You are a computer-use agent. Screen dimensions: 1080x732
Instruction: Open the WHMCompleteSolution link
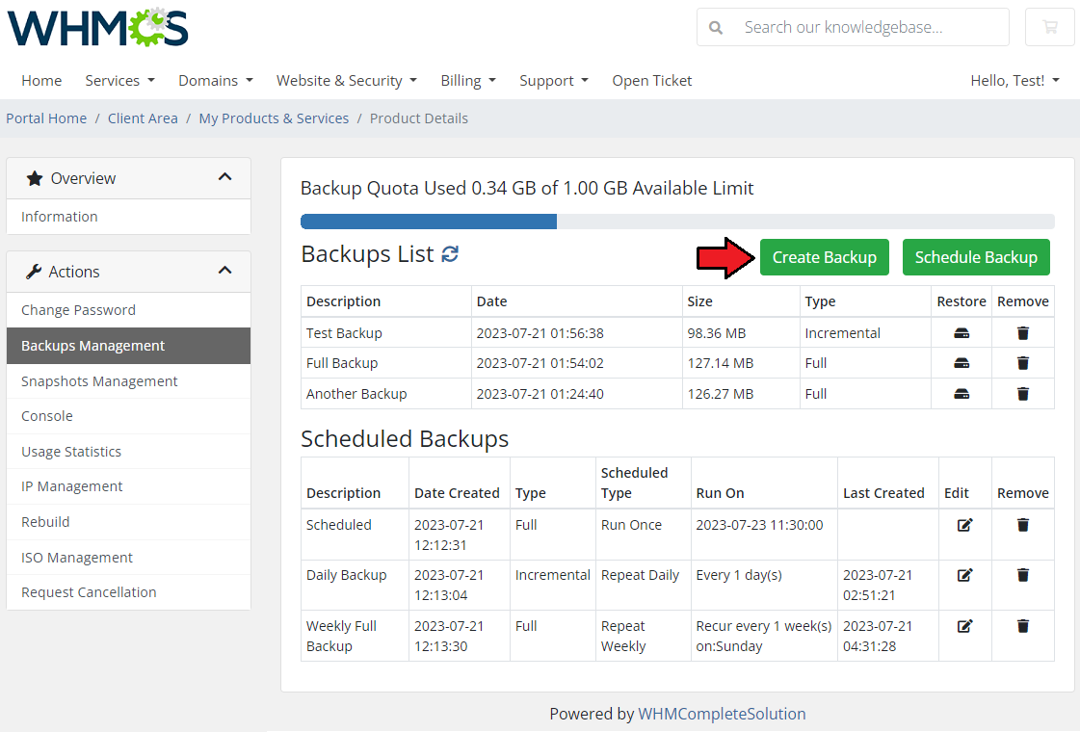tap(722, 714)
